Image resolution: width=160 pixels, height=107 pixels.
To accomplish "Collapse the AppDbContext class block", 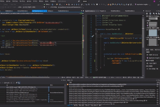I will pyautogui.click(x=96, y=34).
